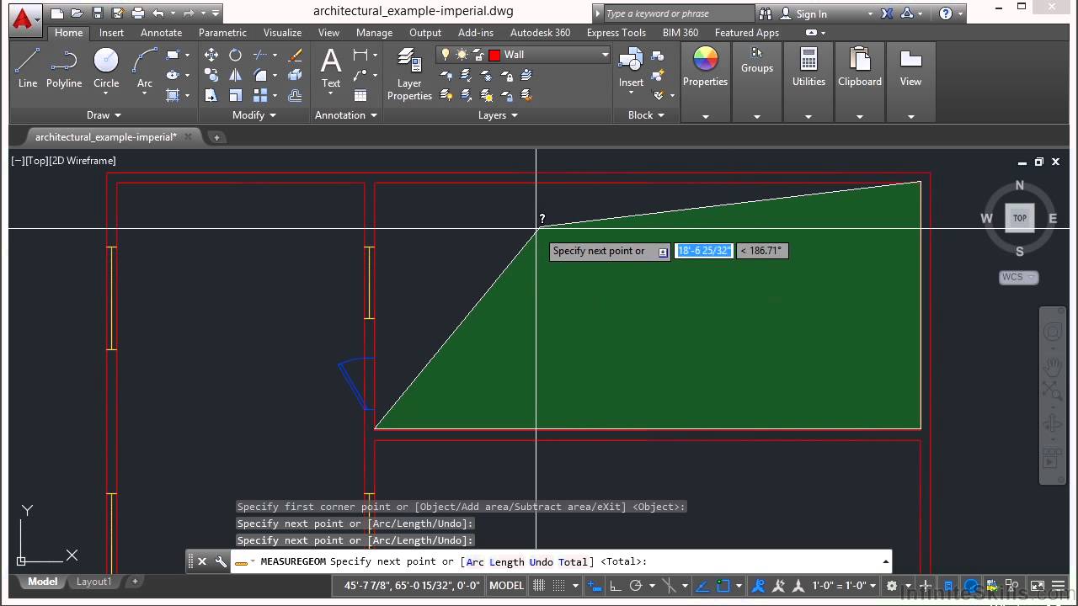The image size is (1078, 606).
Task: Click the Explode tool icon
Action: tap(295, 75)
